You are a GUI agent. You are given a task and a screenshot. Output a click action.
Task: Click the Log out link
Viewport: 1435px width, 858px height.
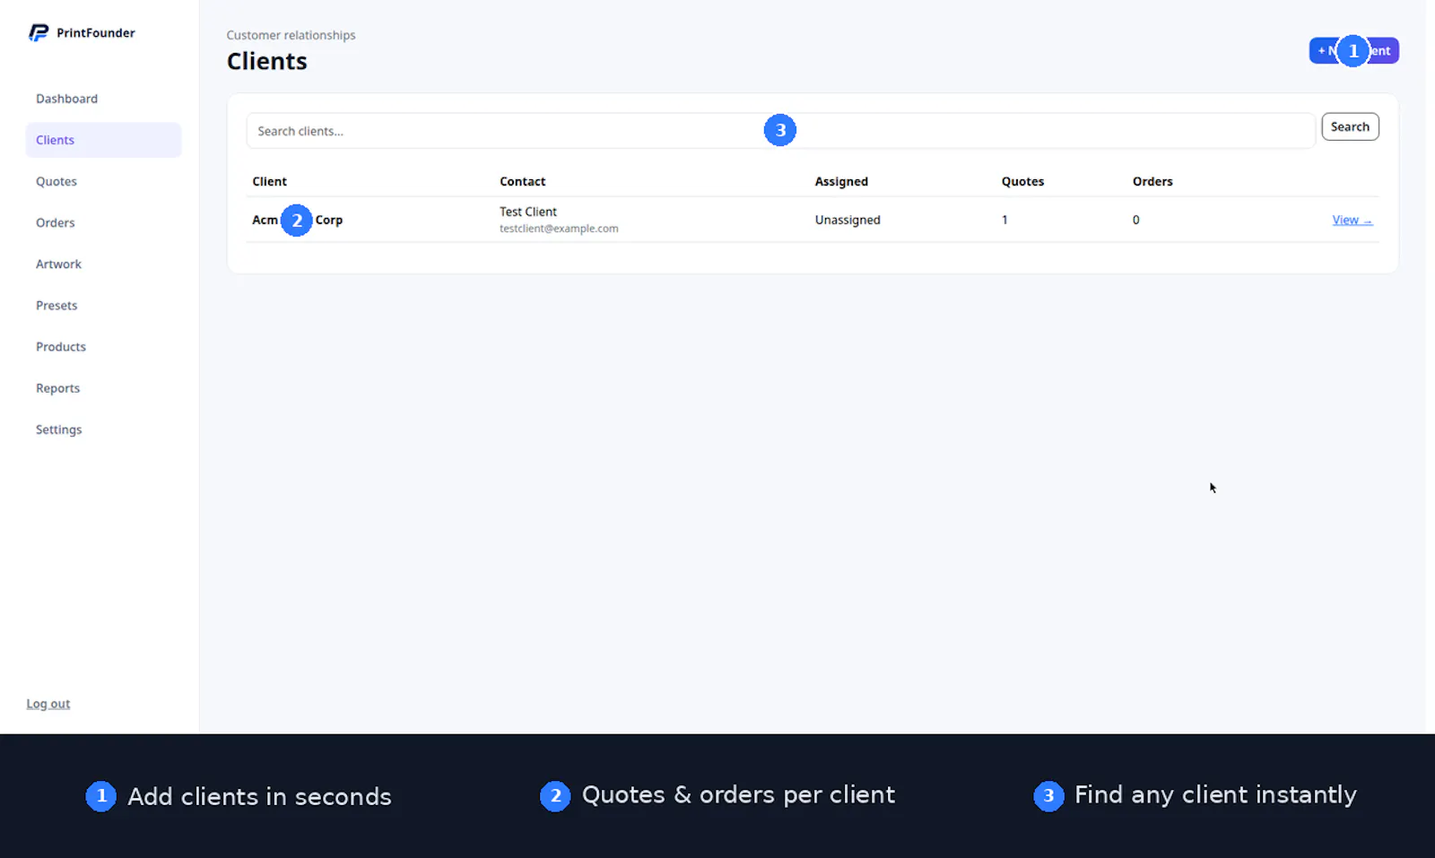[x=48, y=704]
